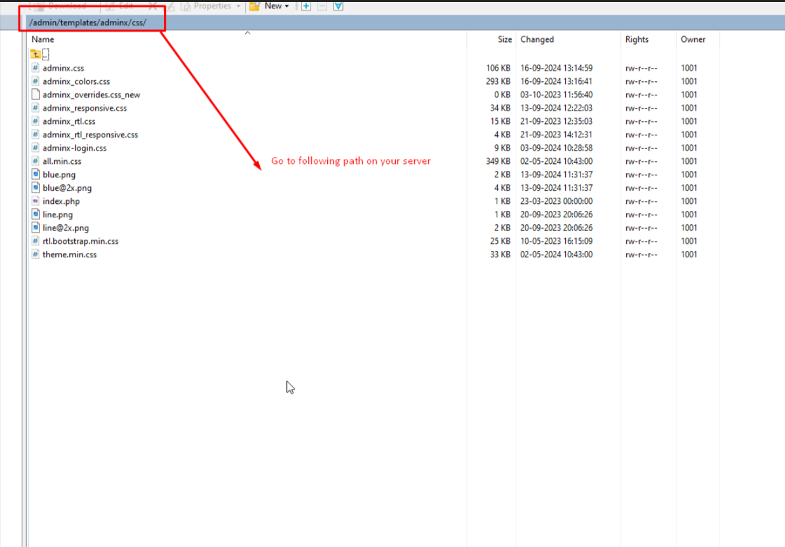Select the rtl.bootstrap.min.css file

[x=80, y=241]
